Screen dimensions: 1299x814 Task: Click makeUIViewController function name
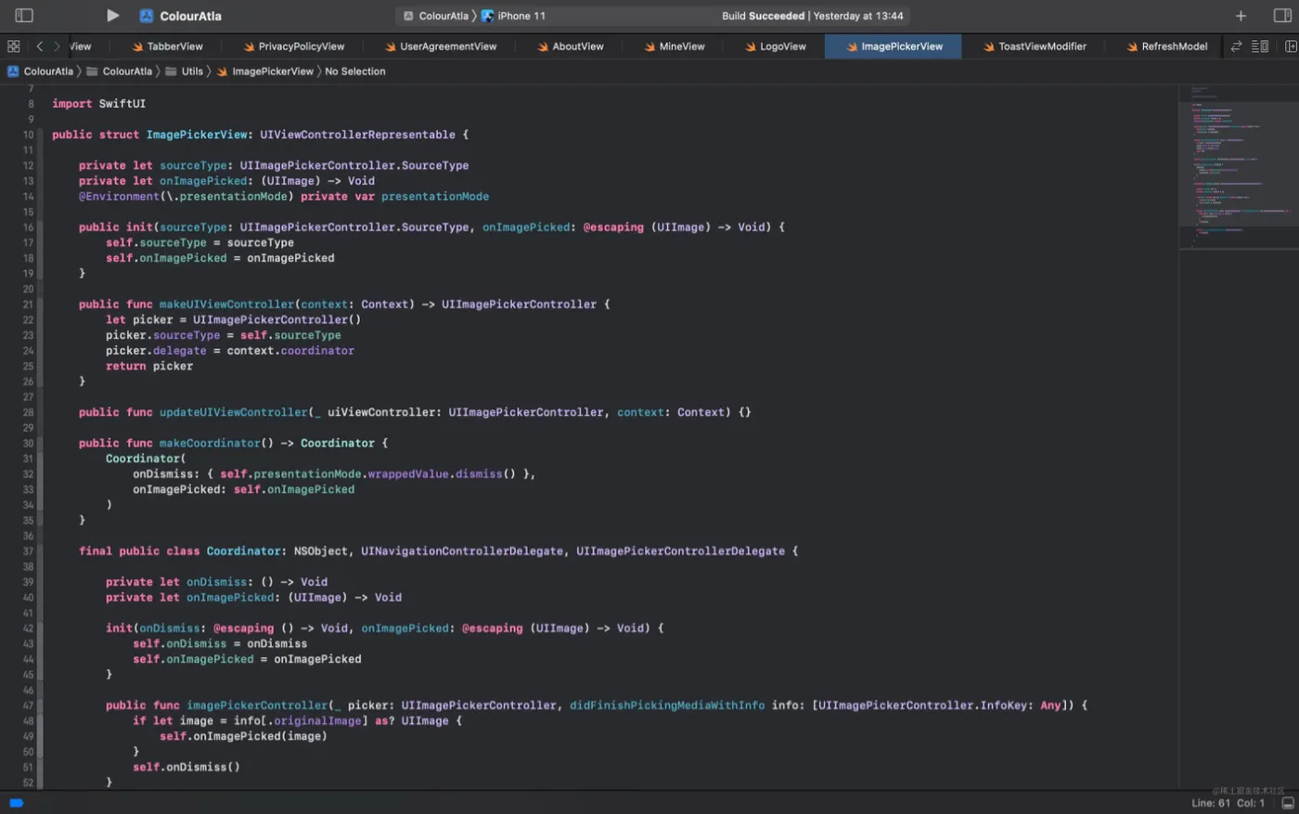(x=226, y=304)
